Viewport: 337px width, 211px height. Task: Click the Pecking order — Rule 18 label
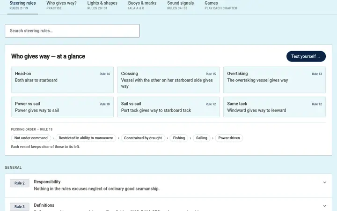pos(32,129)
